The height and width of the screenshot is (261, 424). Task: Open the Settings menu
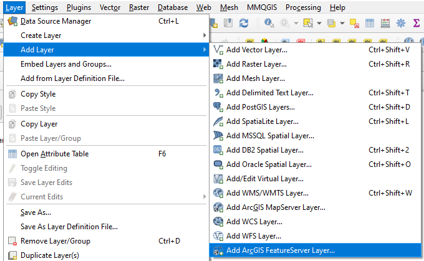(x=45, y=7)
